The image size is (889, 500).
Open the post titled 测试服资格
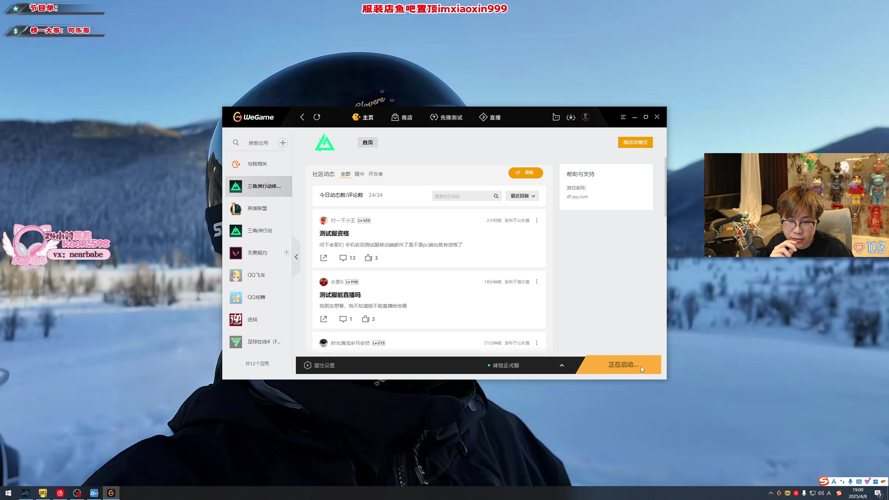(334, 233)
